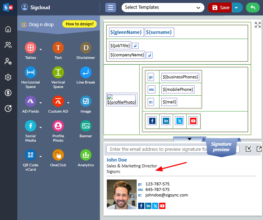The width and height of the screenshot is (263, 220).
Task: Open the Save button dropdown arrow
Action: (236, 8)
